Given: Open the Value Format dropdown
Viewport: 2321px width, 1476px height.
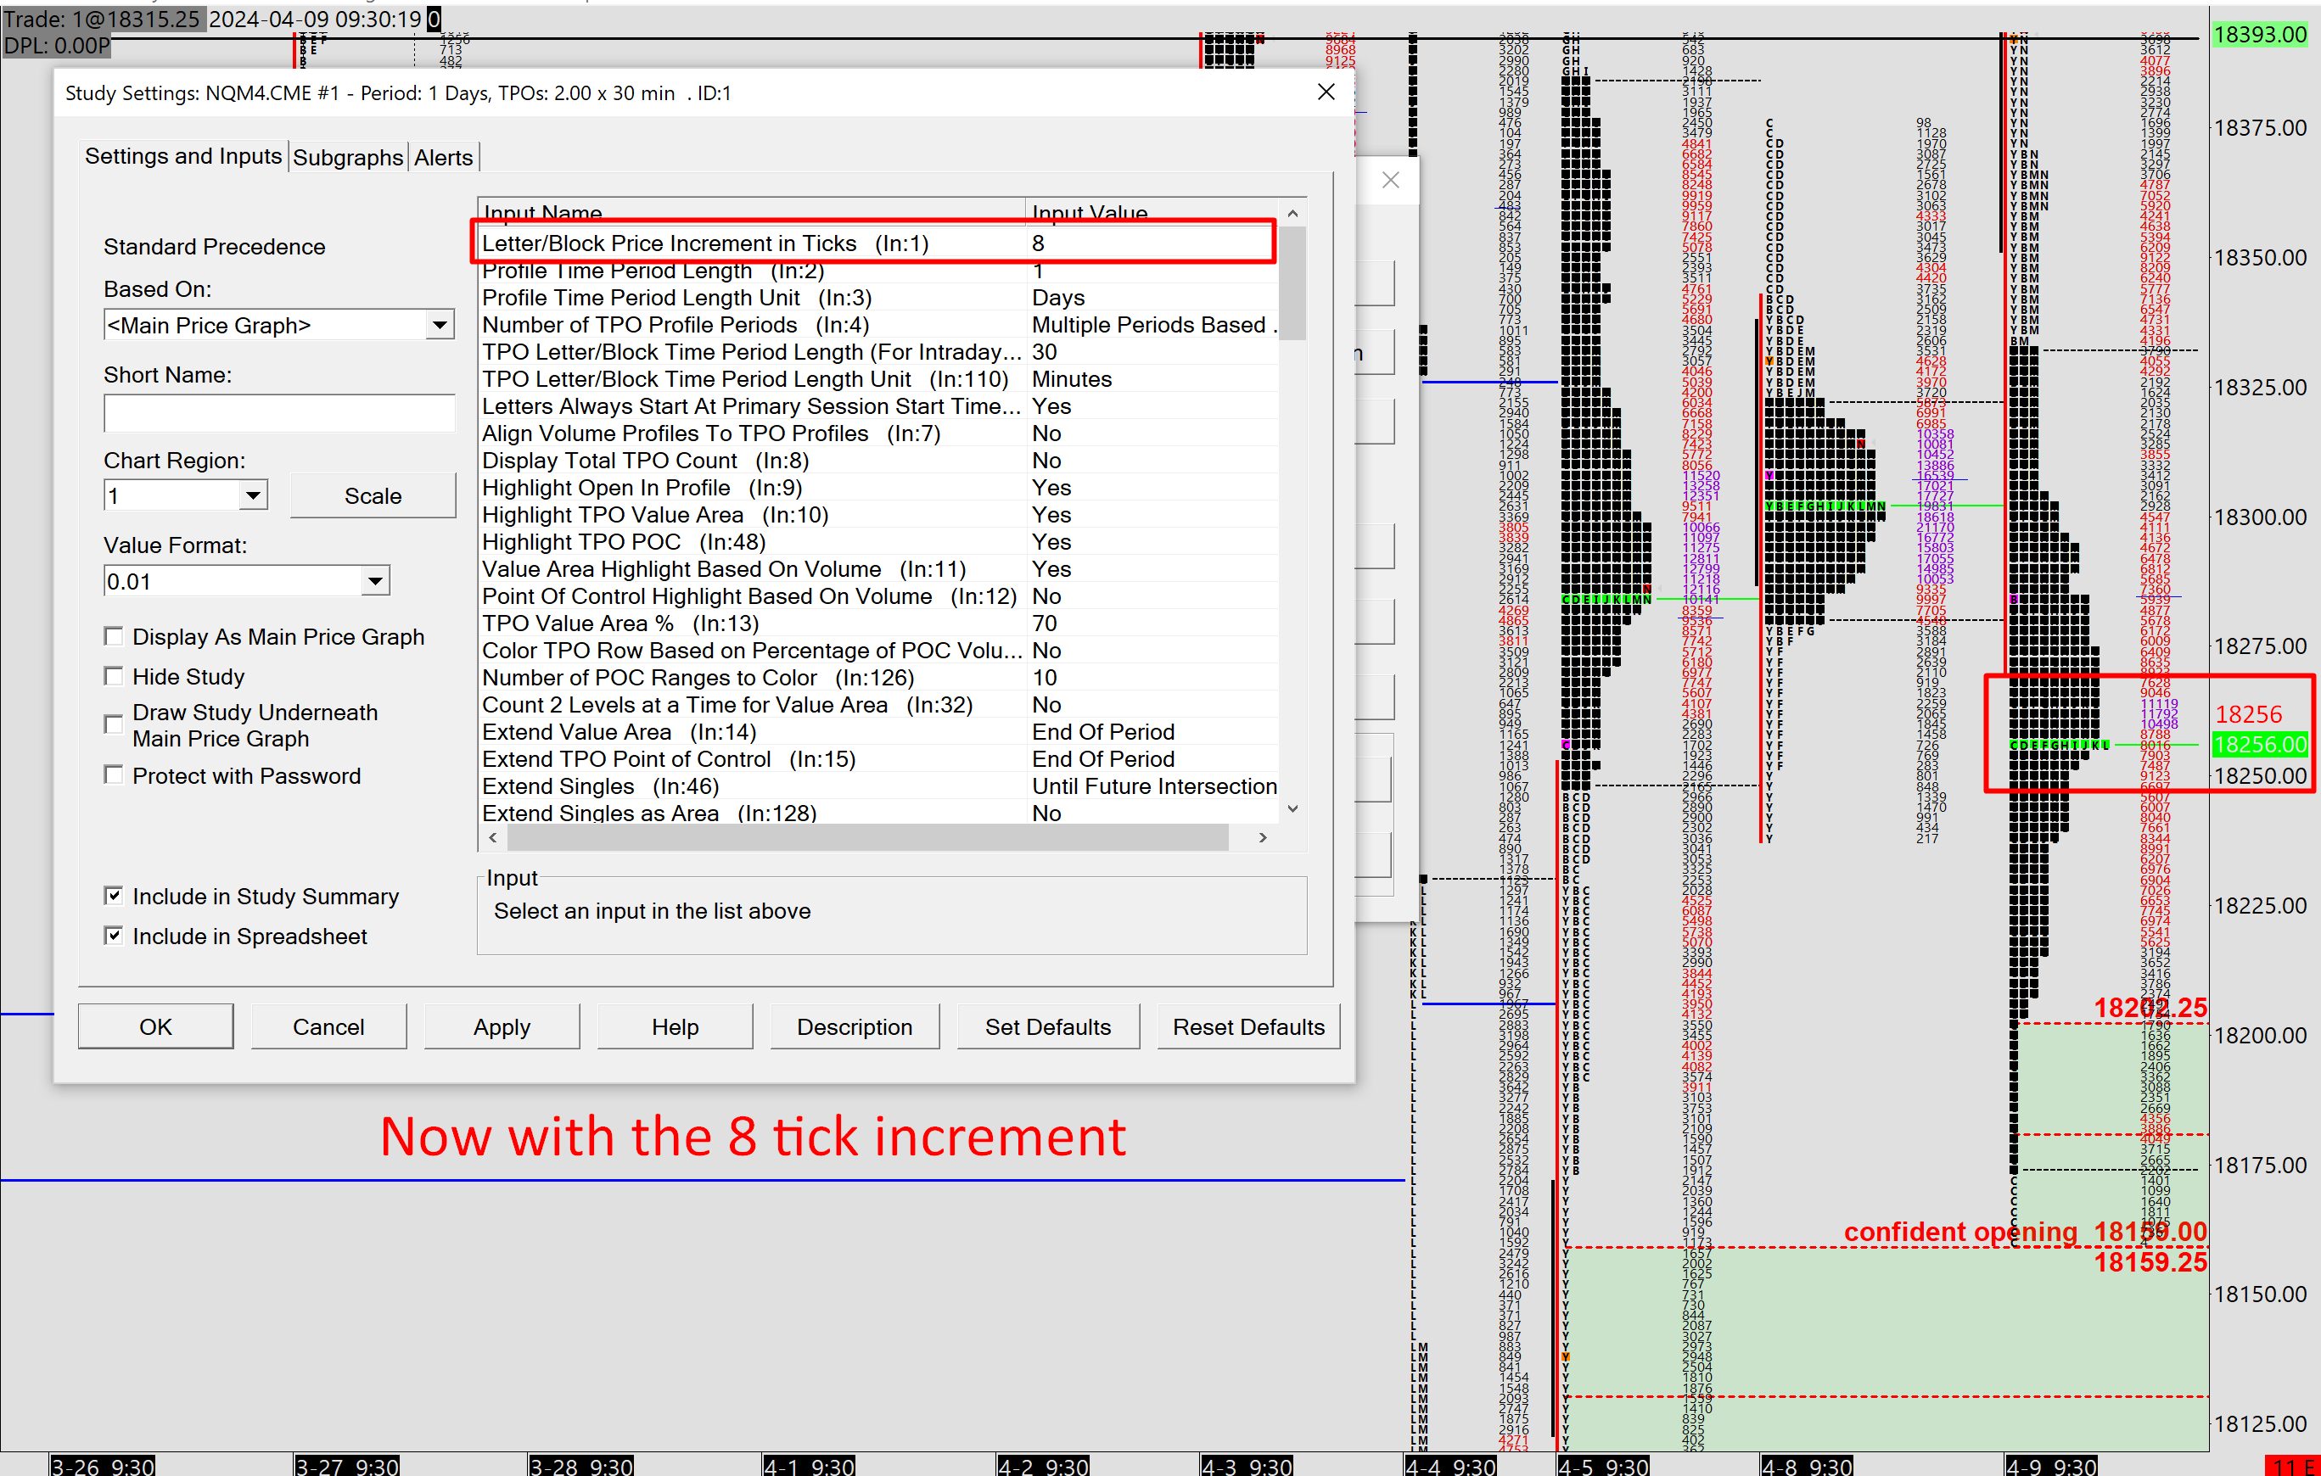Looking at the screenshot, I should [x=375, y=581].
